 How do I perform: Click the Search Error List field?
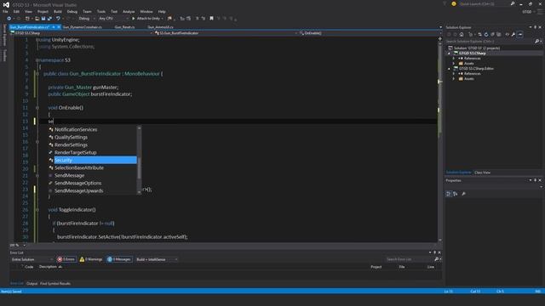pyautogui.click(x=410, y=259)
